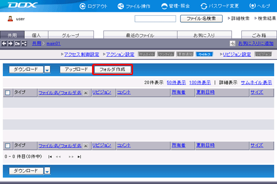
Task: Click the 詳細表示 text
Action: (228, 83)
